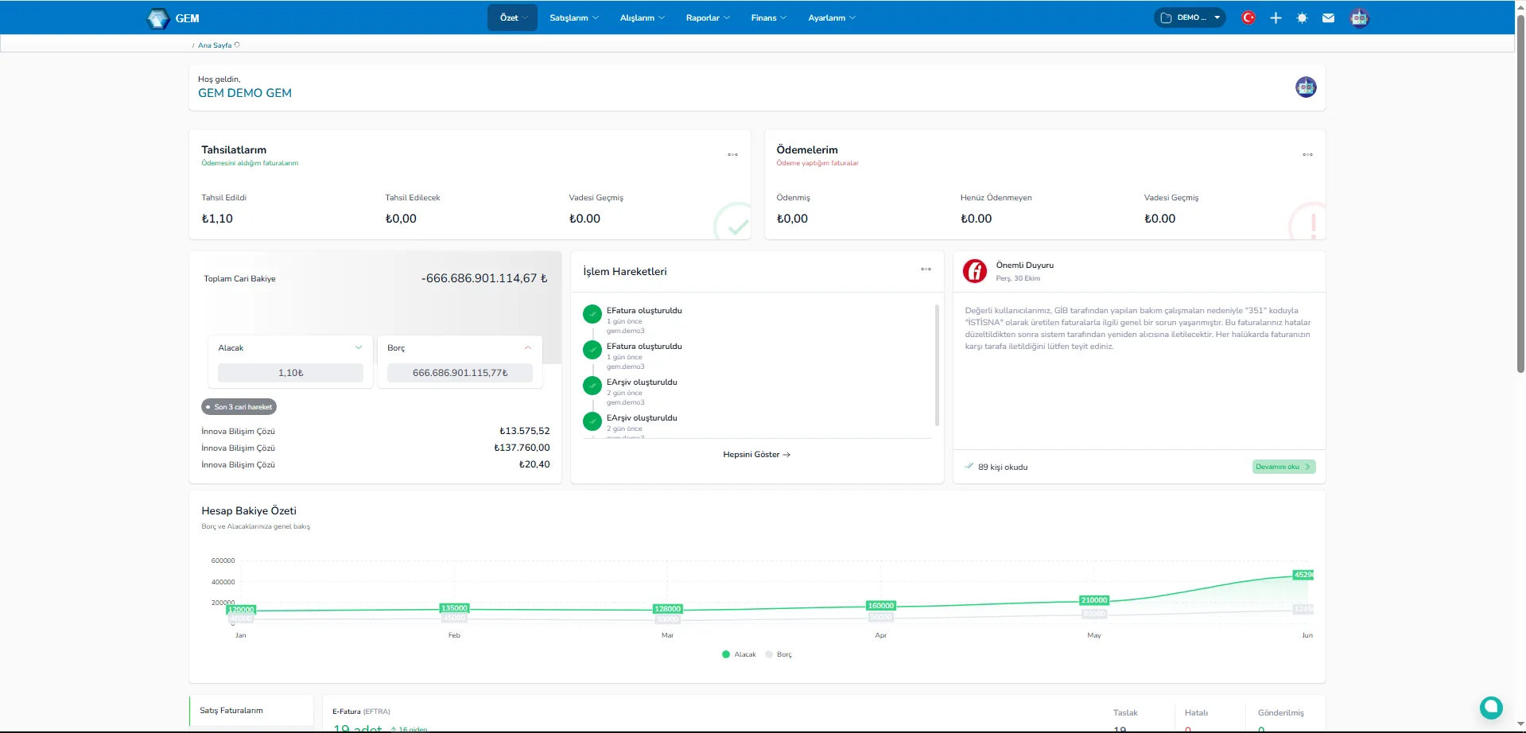Open messages via the envelope icon
This screenshot has height=733, width=1526.
point(1327,17)
